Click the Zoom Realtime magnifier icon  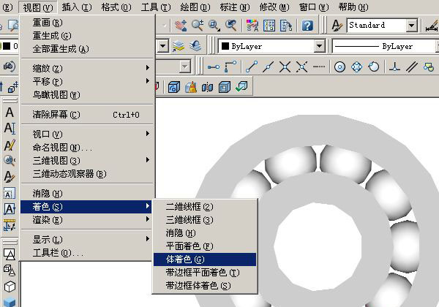pyautogui.click(x=198, y=26)
